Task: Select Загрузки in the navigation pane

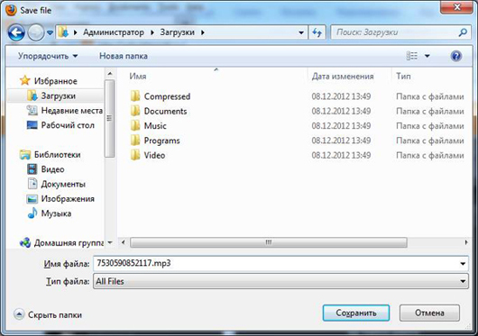Action: tap(59, 95)
